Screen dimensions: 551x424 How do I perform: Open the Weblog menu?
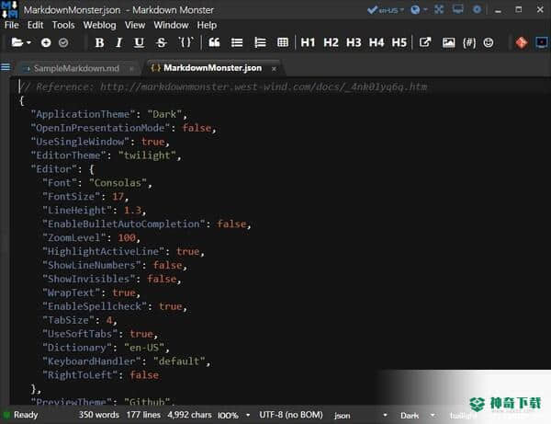click(x=99, y=25)
